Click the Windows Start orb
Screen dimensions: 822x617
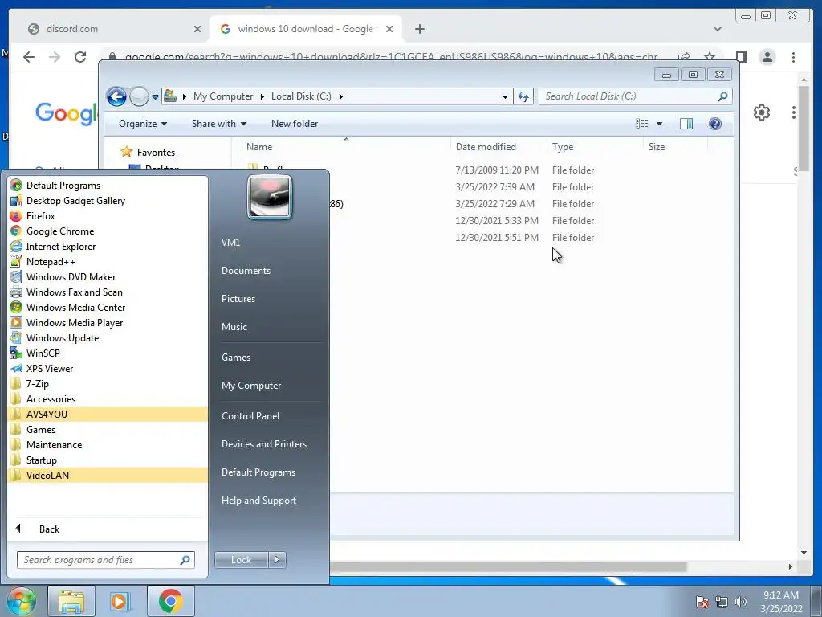[21, 601]
